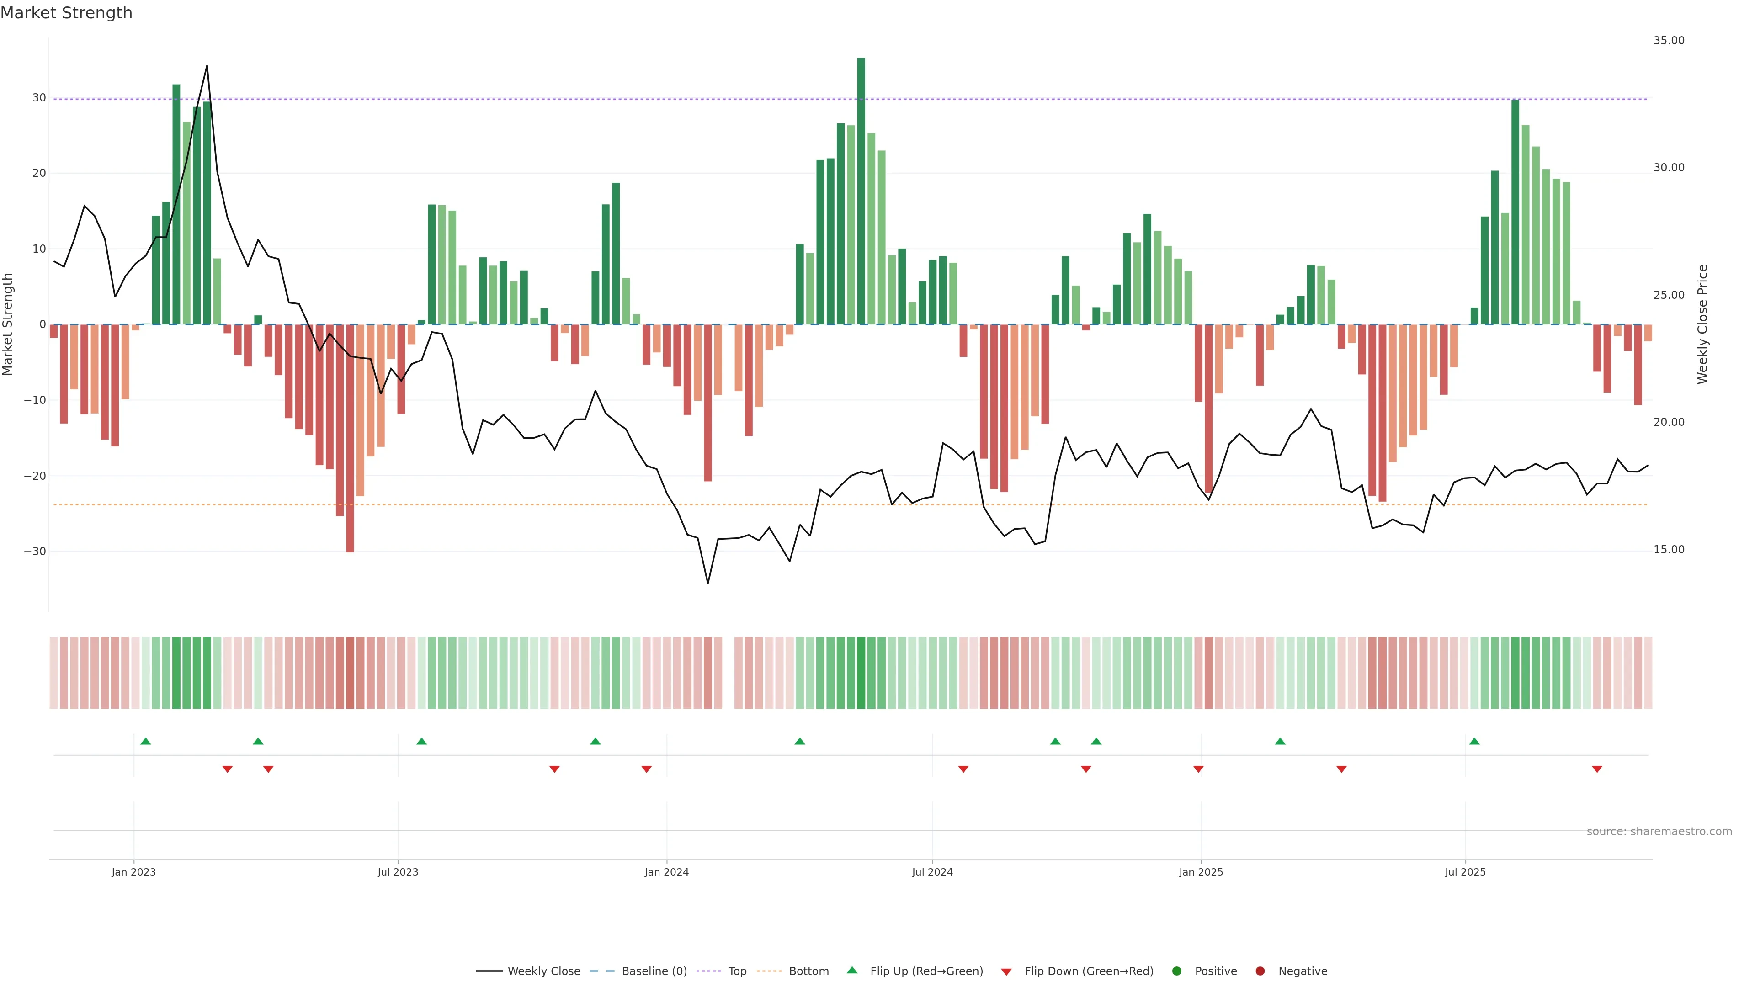The width and height of the screenshot is (1755, 987).
Task: Click the dark red Negative legend circle
Action: 1260,971
